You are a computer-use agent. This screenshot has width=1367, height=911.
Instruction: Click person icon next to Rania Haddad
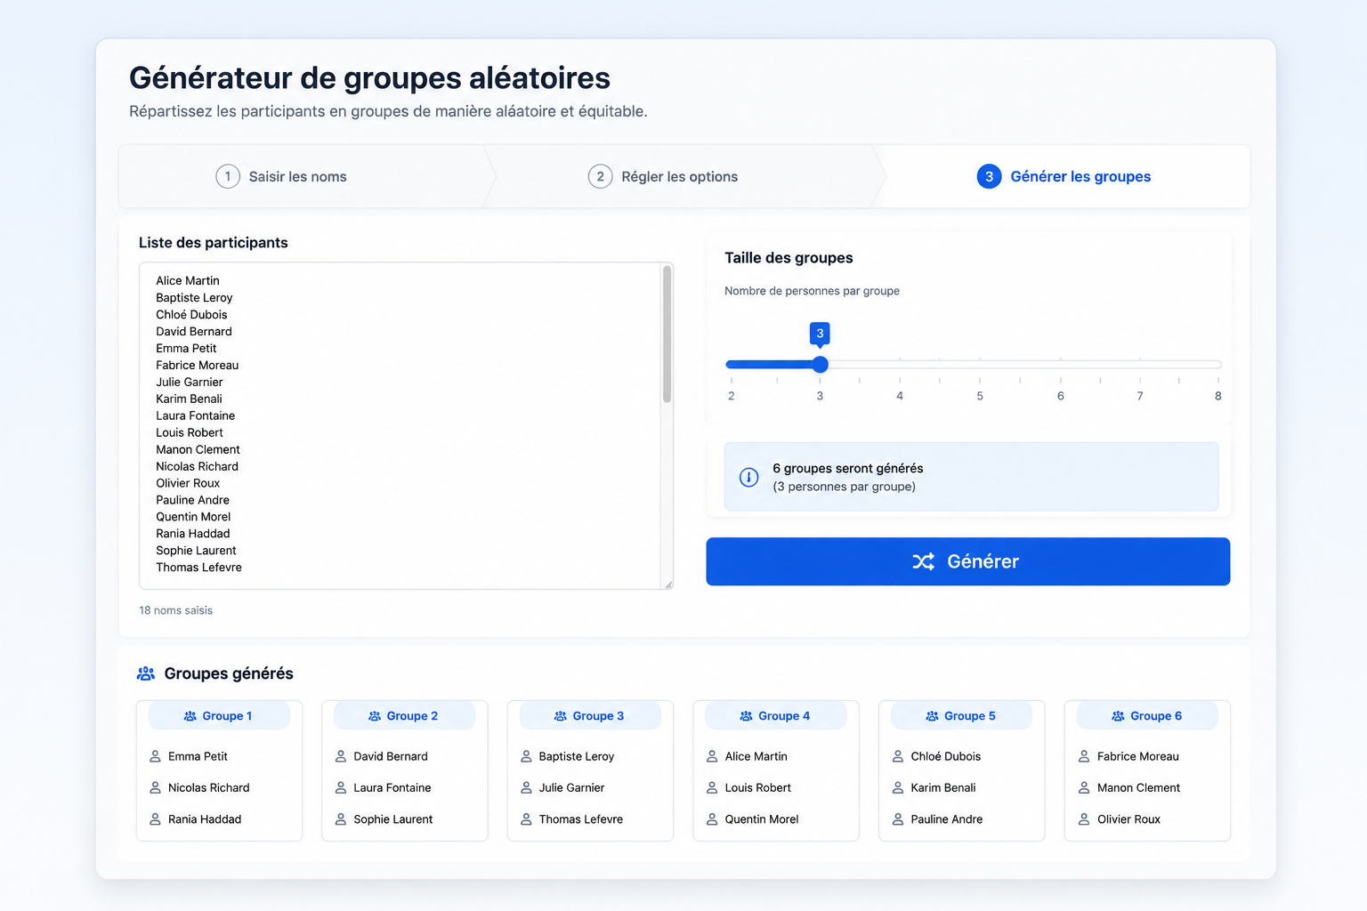(155, 819)
